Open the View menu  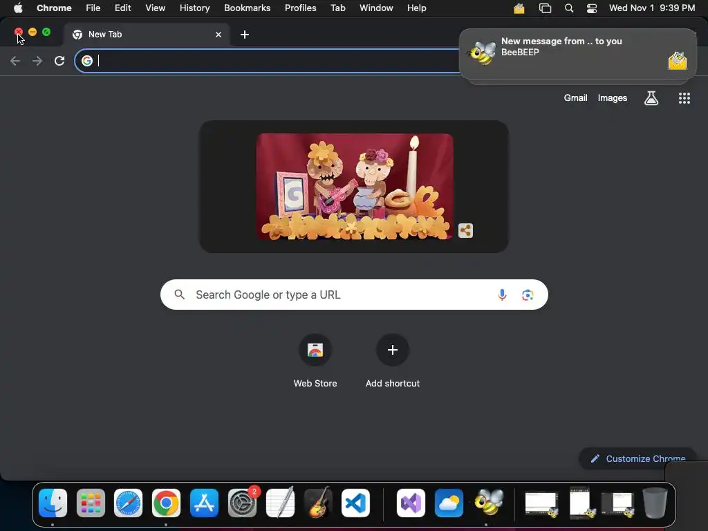click(x=155, y=8)
